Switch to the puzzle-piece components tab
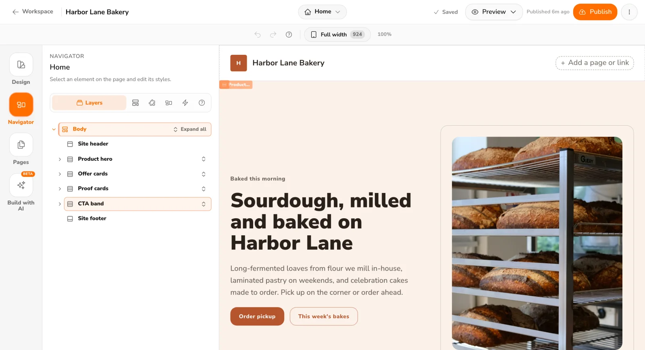This screenshot has height=350, width=645. tap(152, 103)
